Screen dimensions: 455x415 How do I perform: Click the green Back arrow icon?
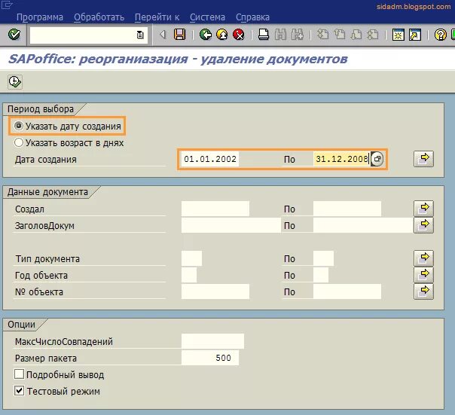point(206,35)
